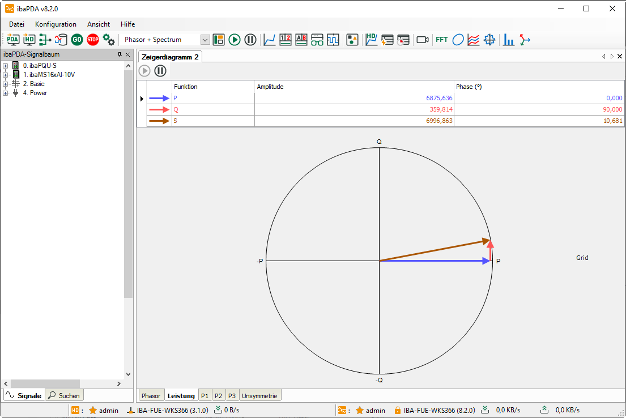The image size is (626, 418).
Task: Open the Phasor + Spectrum layout dropdown
Action: coord(205,40)
